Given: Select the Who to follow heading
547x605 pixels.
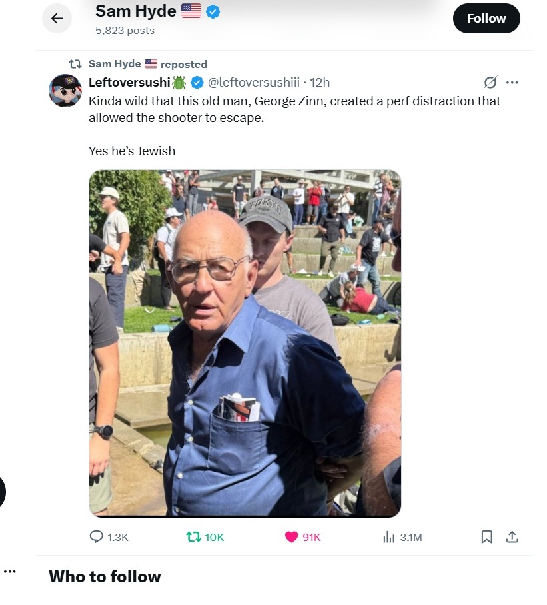Looking at the screenshot, I should click(x=105, y=576).
